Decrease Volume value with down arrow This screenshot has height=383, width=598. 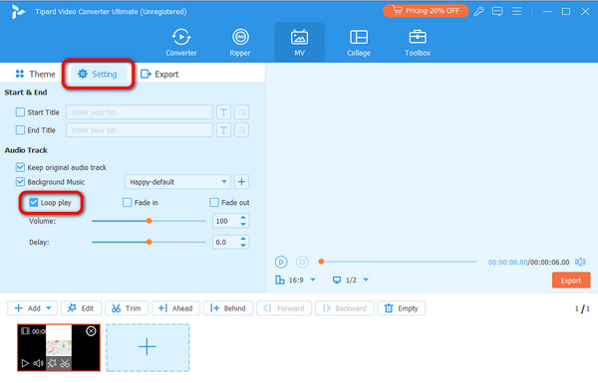[243, 224]
